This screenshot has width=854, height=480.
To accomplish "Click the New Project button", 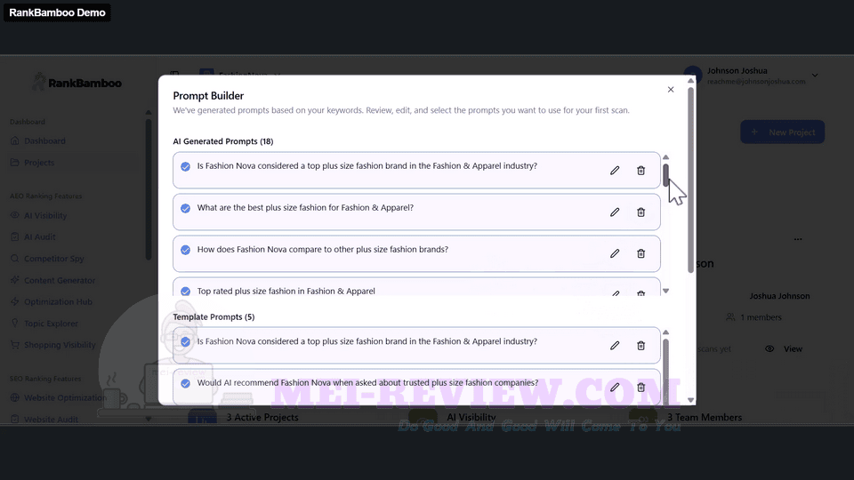I will 782,132.
